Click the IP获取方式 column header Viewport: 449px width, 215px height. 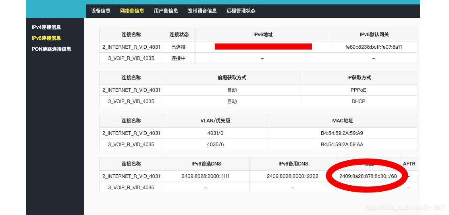coord(359,78)
